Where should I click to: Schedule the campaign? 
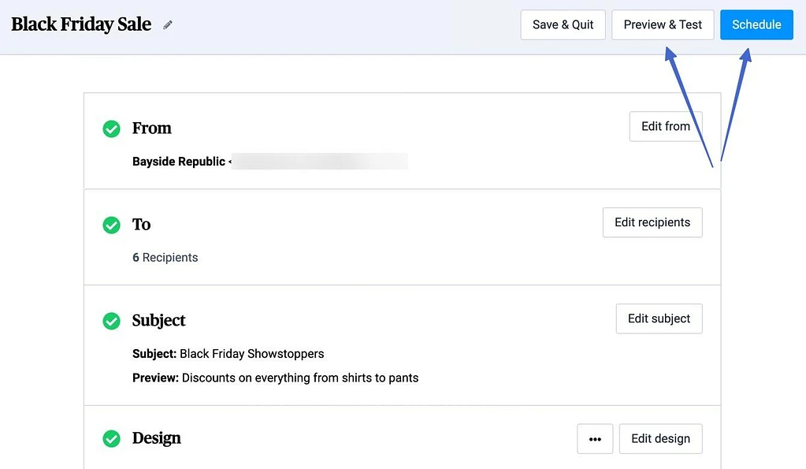pos(756,24)
